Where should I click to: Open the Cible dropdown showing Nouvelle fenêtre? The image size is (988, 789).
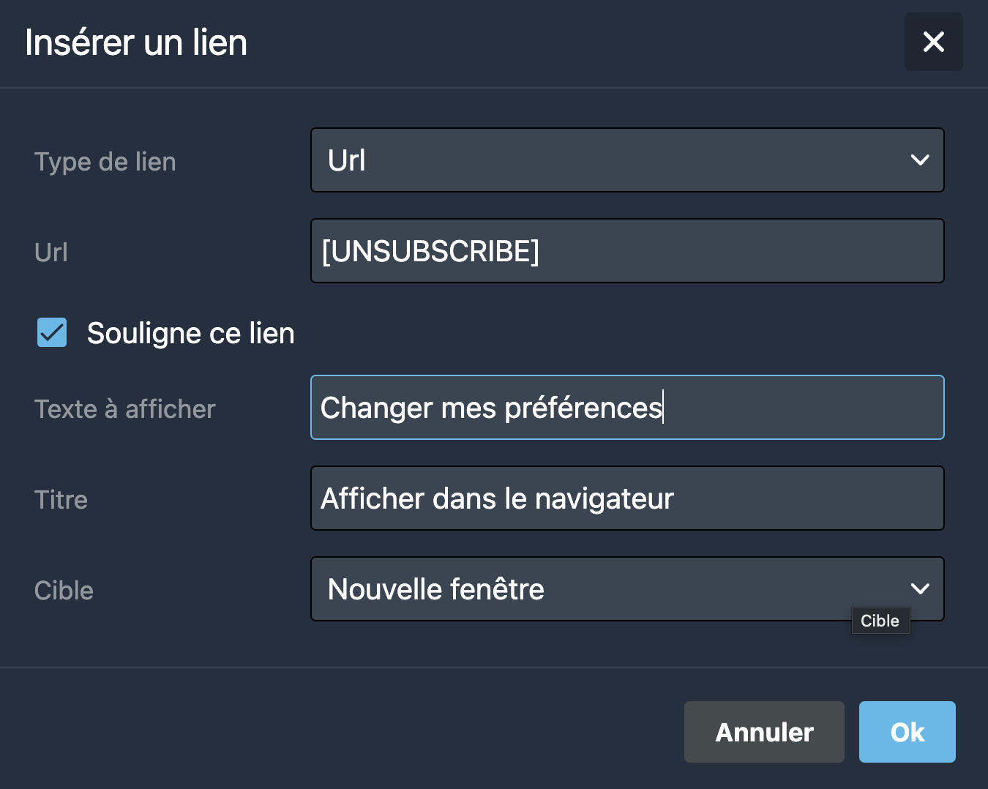[x=627, y=589]
